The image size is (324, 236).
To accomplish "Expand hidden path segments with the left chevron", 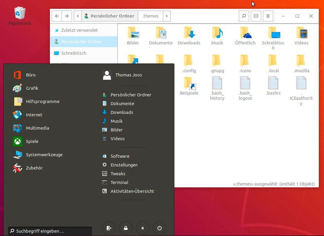I will coord(77,16).
